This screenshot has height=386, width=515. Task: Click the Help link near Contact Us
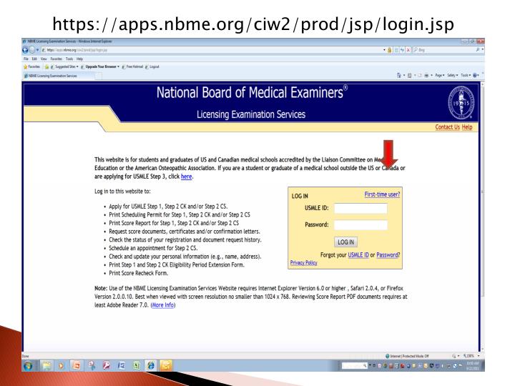pos(467,127)
